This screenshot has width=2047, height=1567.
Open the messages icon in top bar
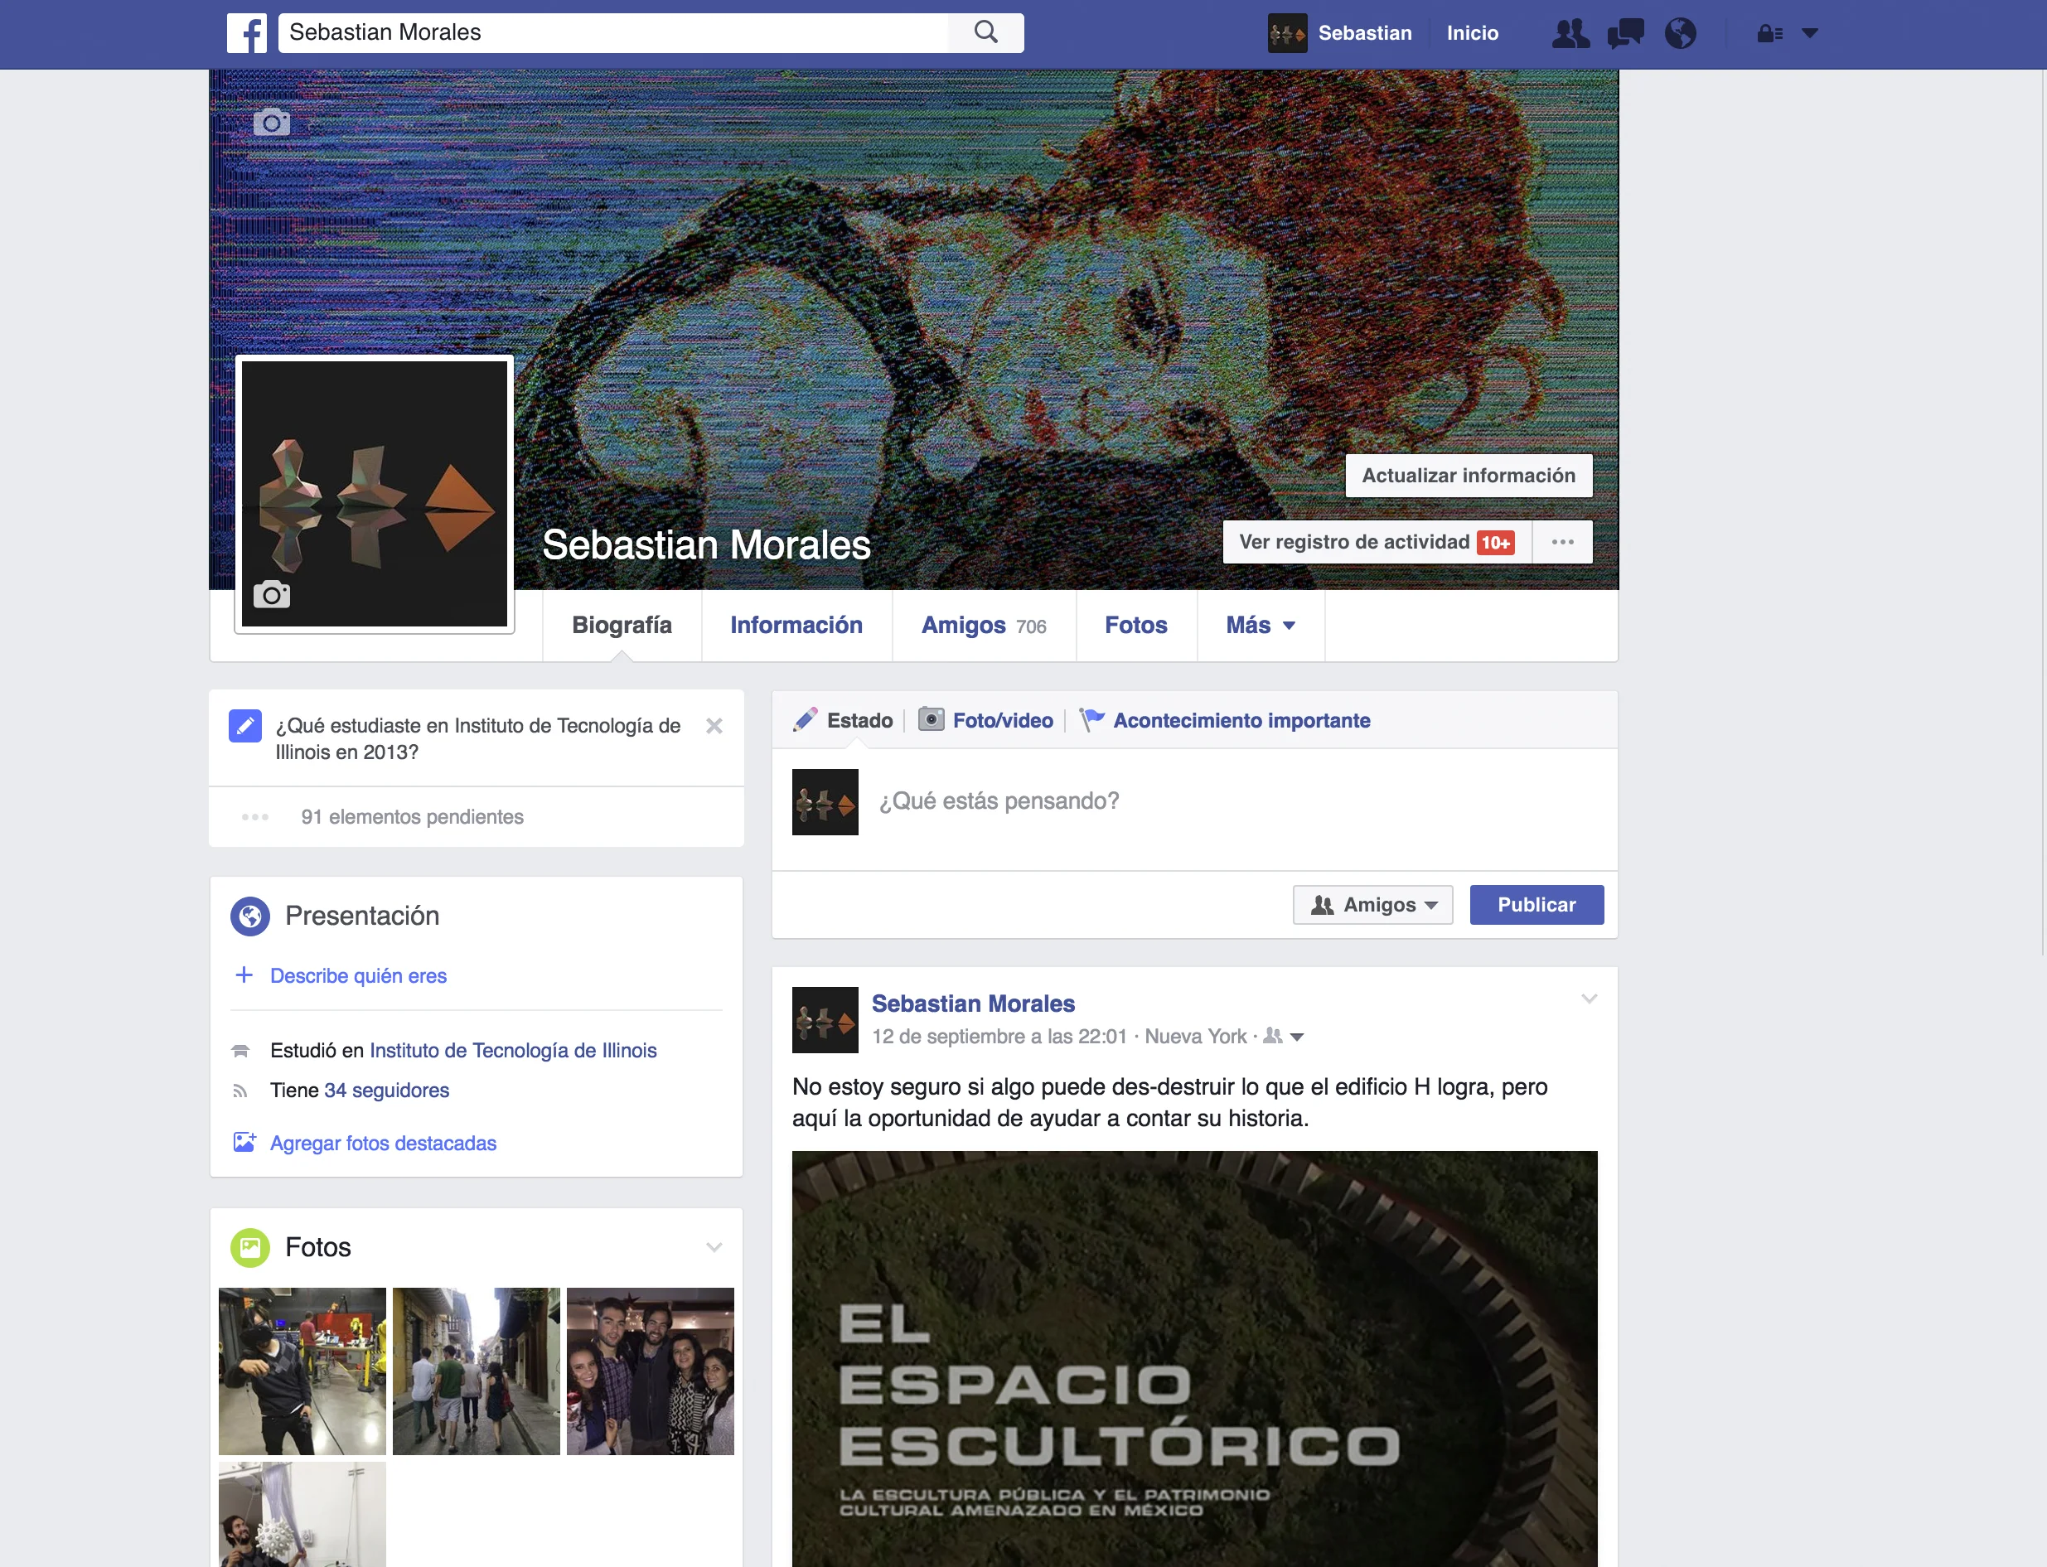(x=1625, y=34)
